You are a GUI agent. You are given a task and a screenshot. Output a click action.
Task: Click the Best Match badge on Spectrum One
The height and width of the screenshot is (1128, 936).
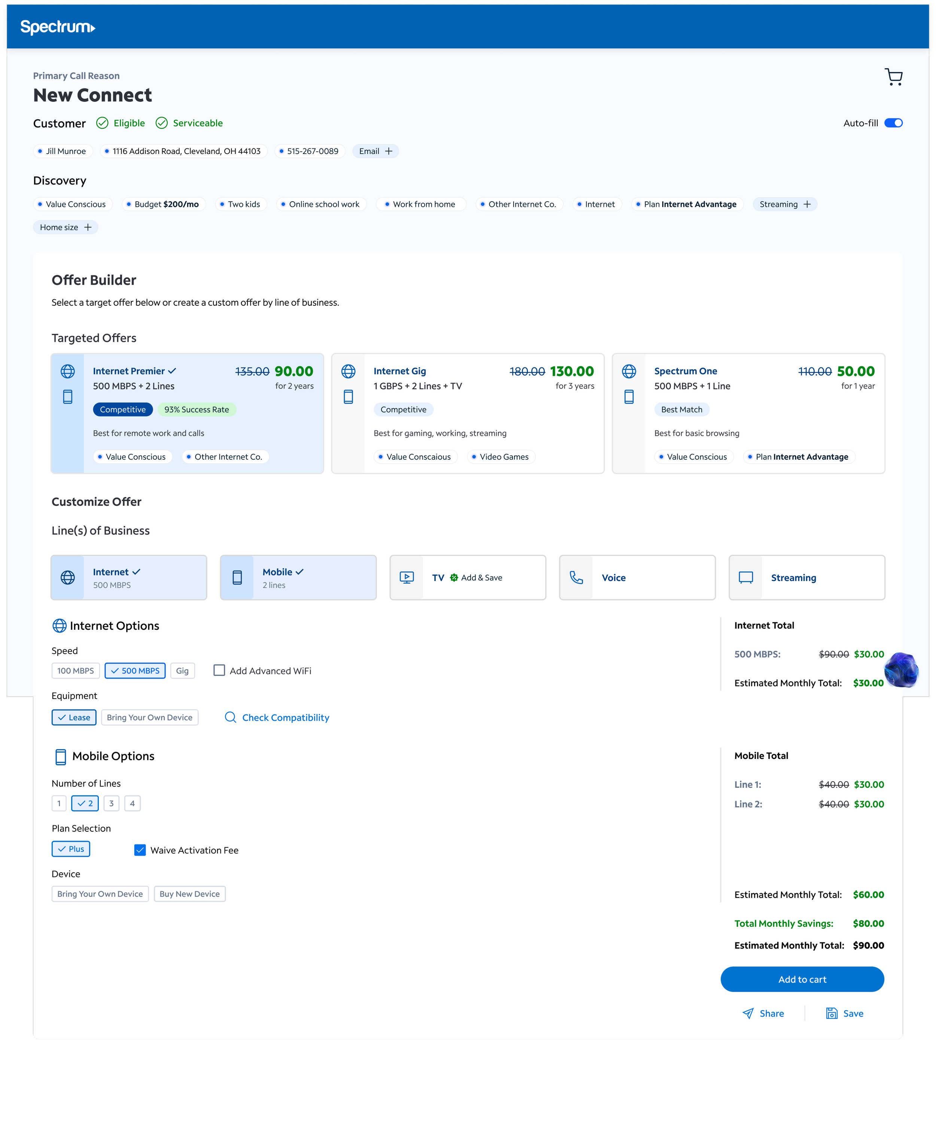tap(682, 410)
